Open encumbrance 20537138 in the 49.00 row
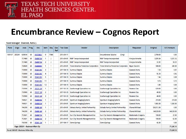186x139 pixels. (x=38, y=92)
